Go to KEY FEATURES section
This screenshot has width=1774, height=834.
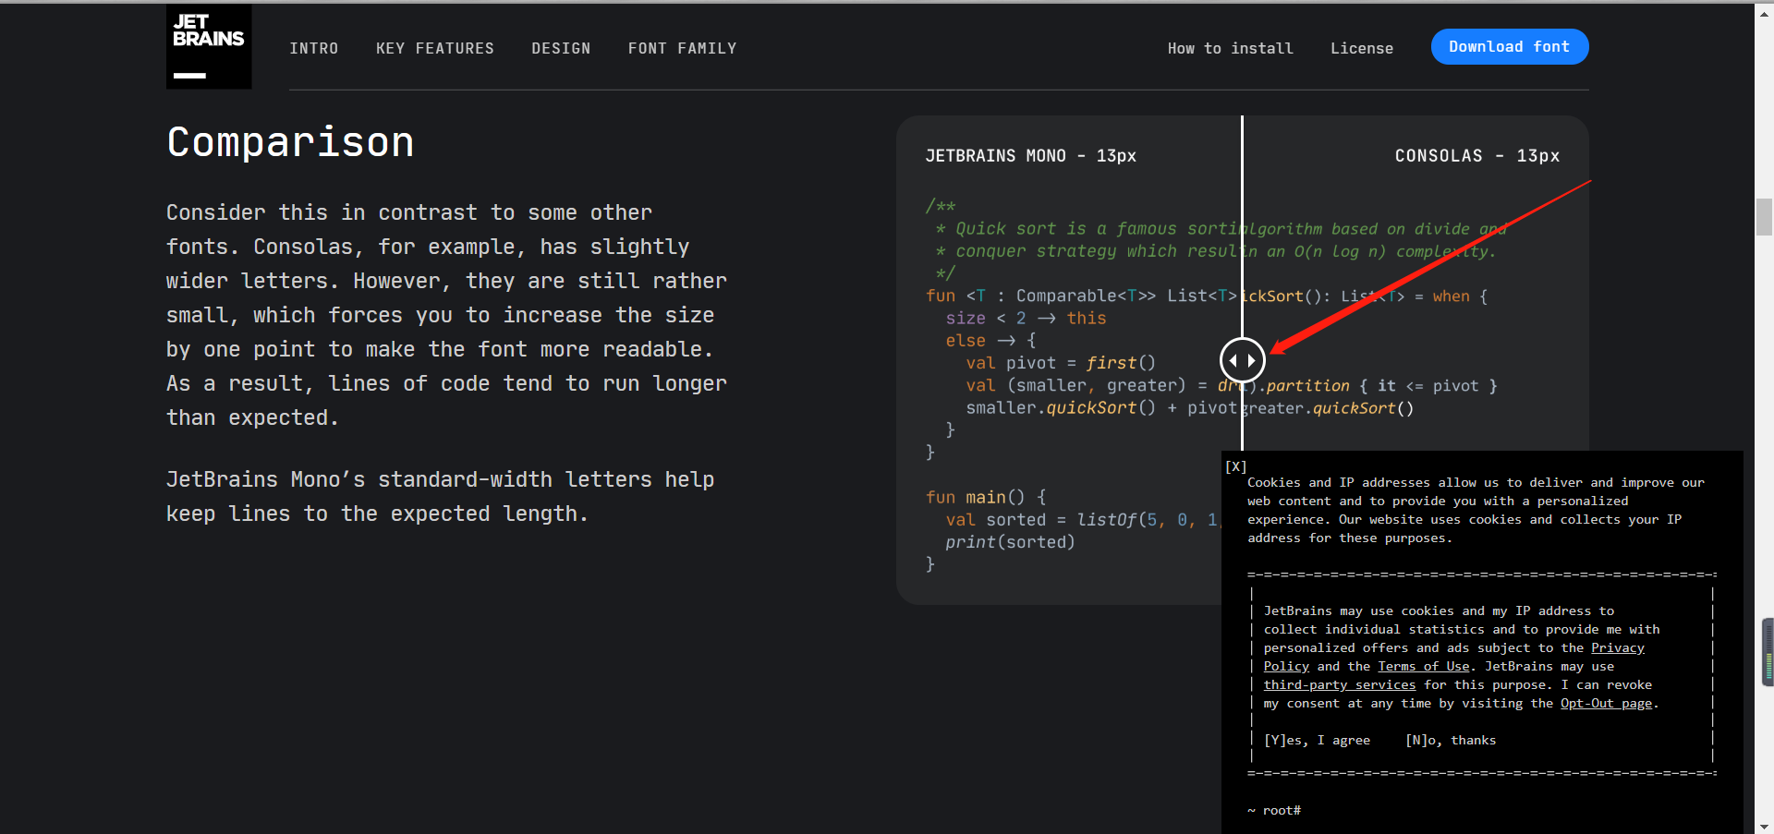435,48
